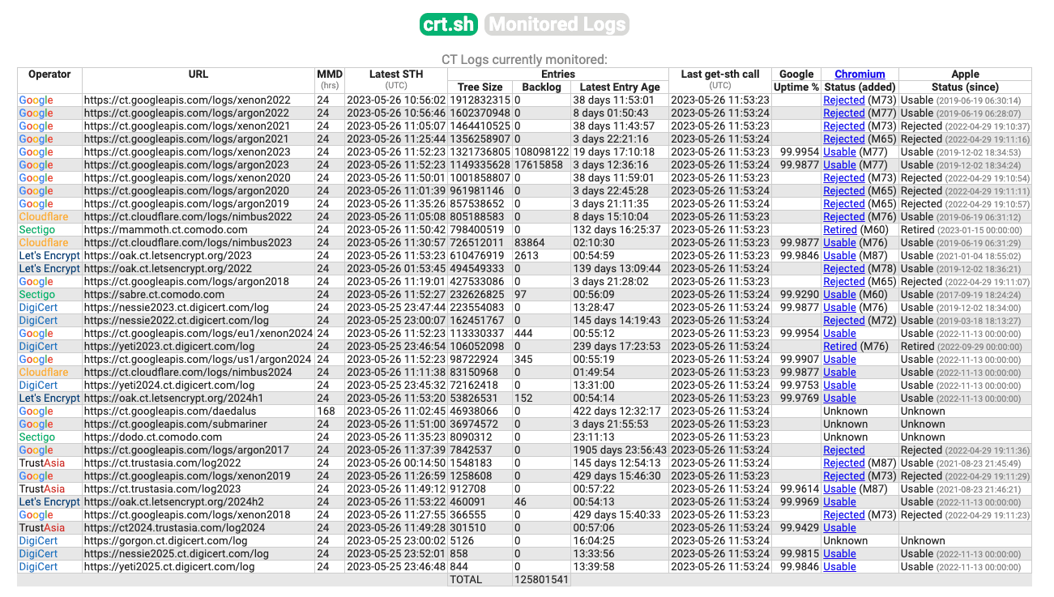This screenshot has width=1054, height=597.
Task: Click the Apple column header
Action: click(x=965, y=74)
